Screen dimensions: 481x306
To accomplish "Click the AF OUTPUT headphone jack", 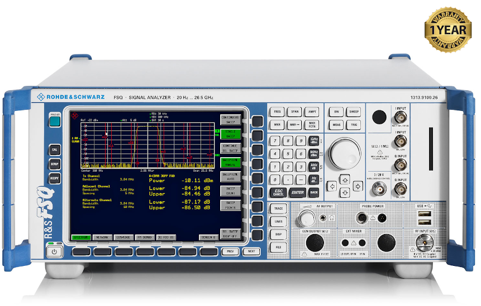I will [323, 218].
